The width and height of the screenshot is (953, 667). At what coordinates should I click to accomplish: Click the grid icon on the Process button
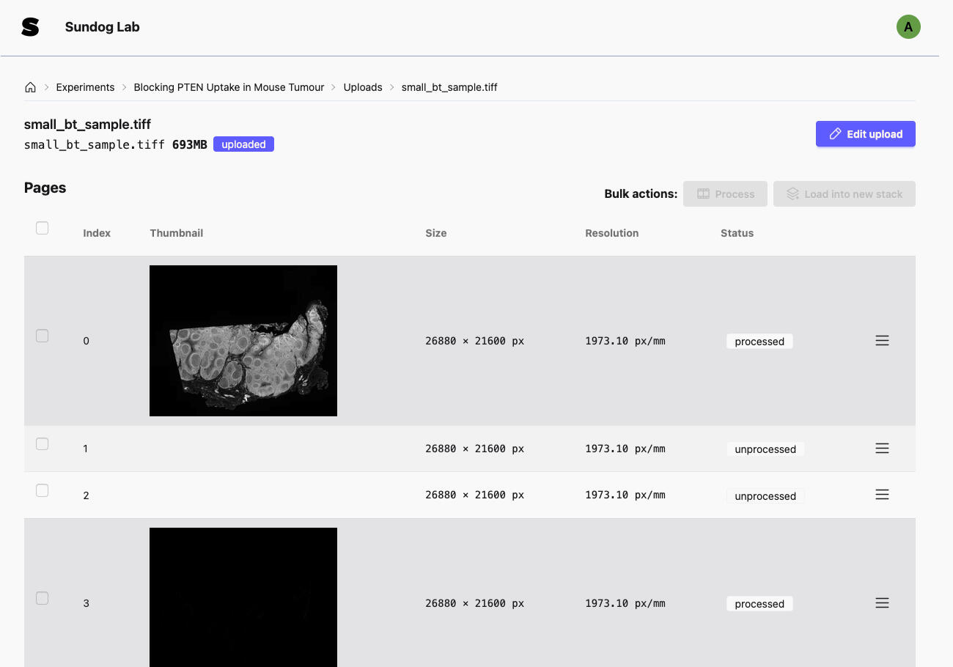point(704,194)
